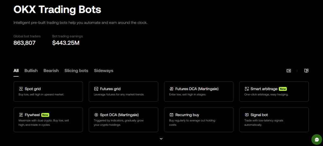This screenshot has height=146, width=323.
Task: Click the Spot grid chart icon
Action: point(21,89)
